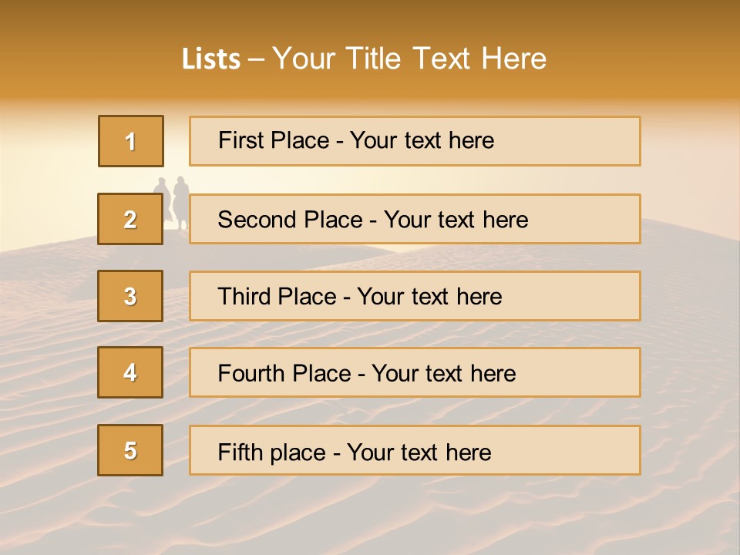The width and height of the screenshot is (740, 555).
Task: Click the number 5 box
Action: 130,450
